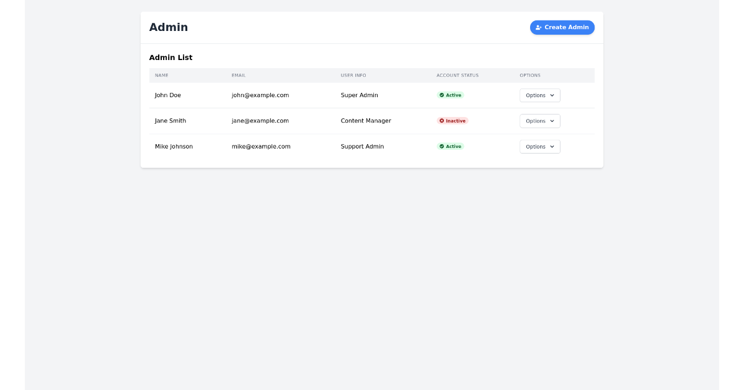Viewport: 744px width, 390px height.
Task: Open the Options dropdown for John Doe
Action: pyautogui.click(x=539, y=95)
